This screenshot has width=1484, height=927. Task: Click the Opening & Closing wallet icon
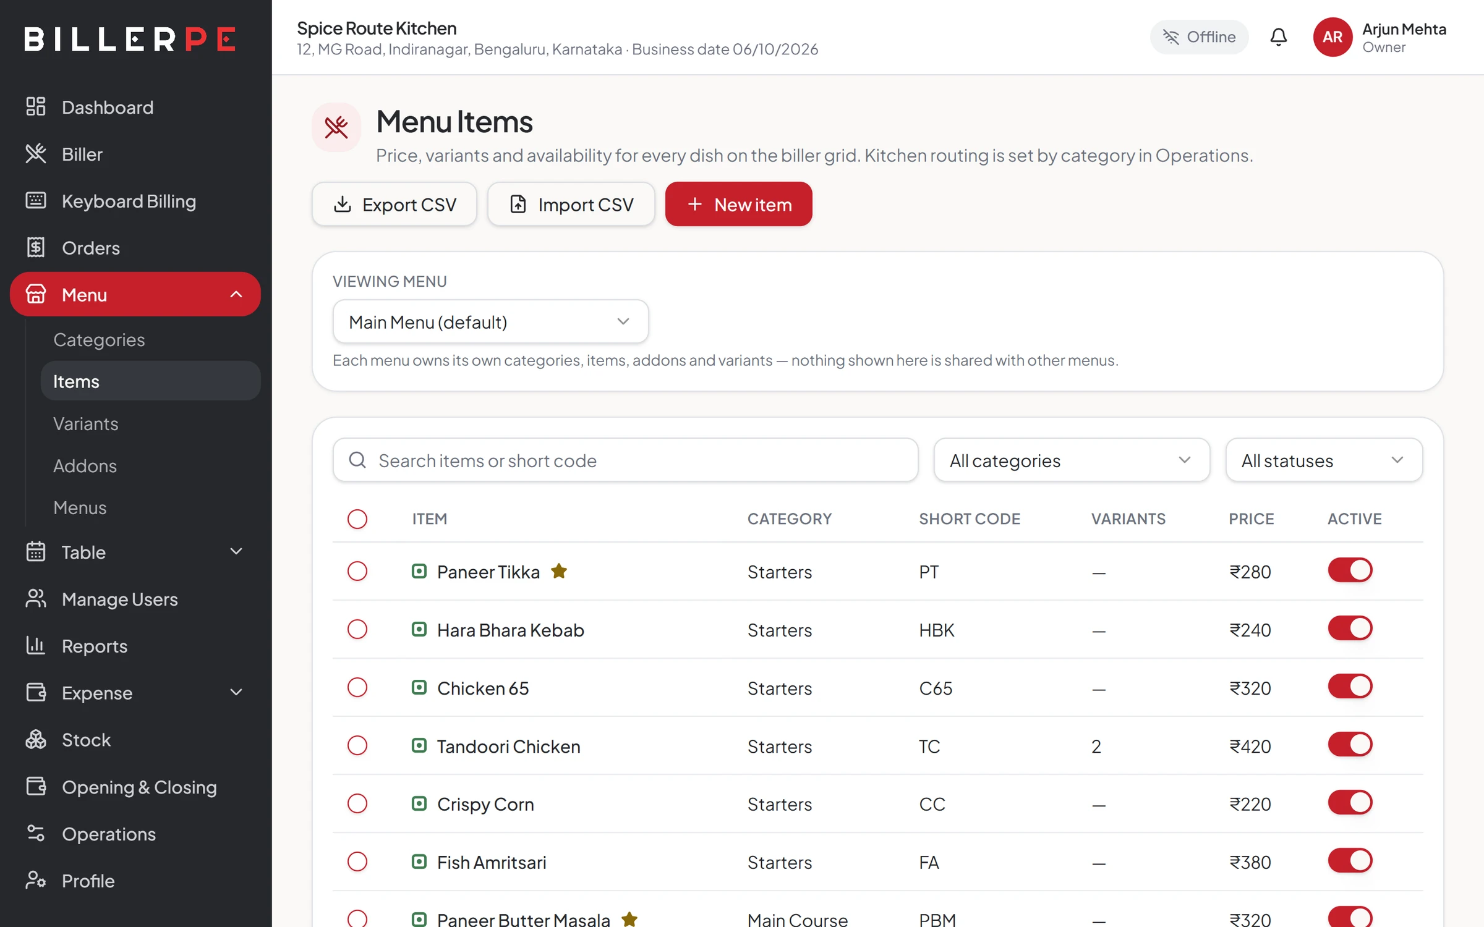point(36,786)
